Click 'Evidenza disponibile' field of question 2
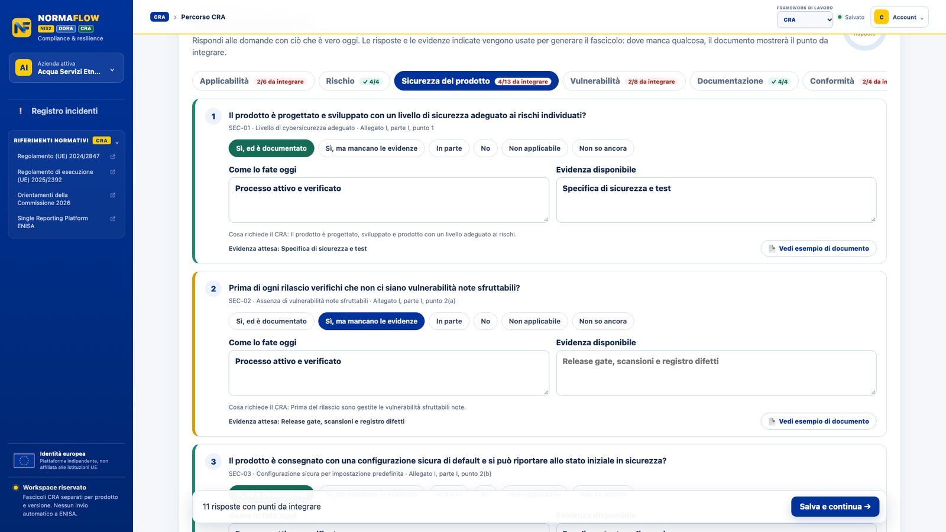The image size is (946, 532). click(x=716, y=373)
